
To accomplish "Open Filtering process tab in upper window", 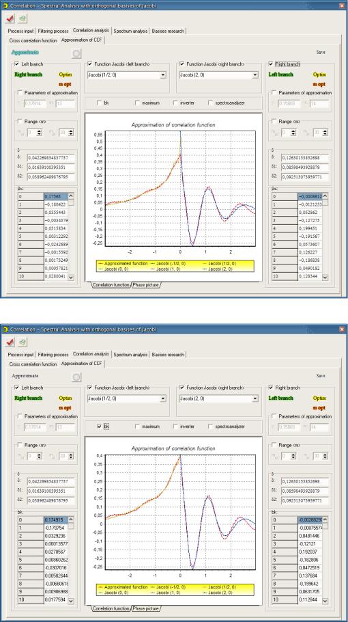I will coord(53,31).
